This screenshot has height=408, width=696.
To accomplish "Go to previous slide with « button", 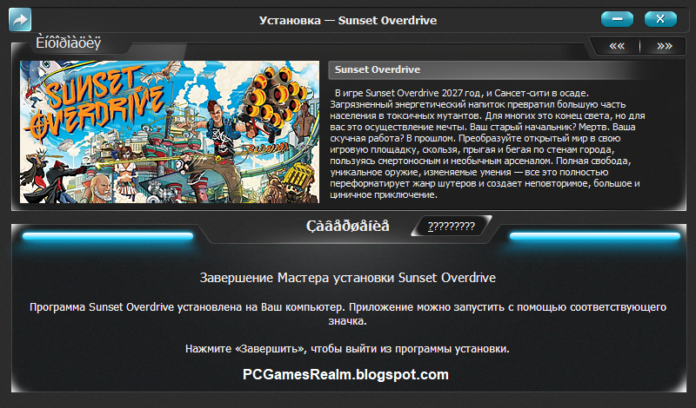I will point(617,46).
